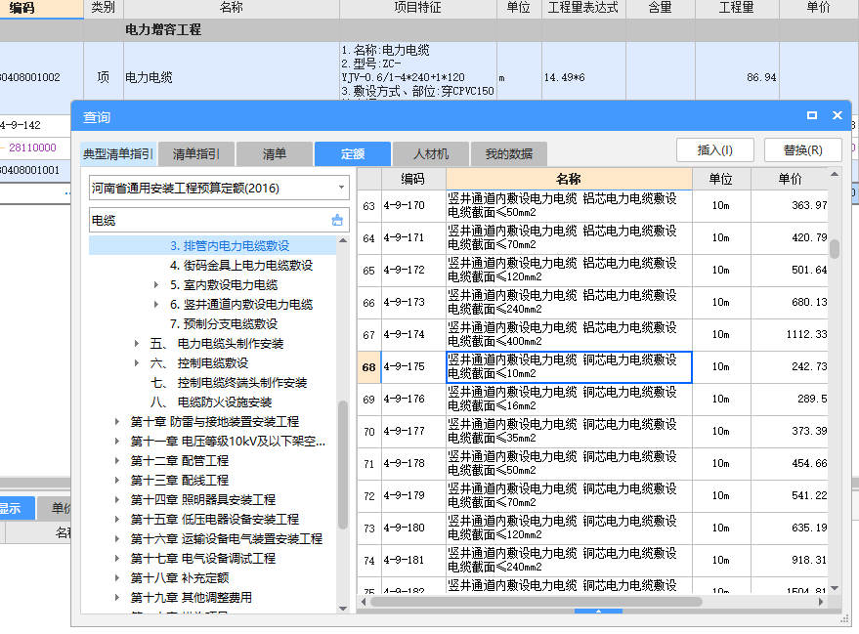Click code cell 4-9-175
The image size is (859, 634).
click(x=413, y=367)
